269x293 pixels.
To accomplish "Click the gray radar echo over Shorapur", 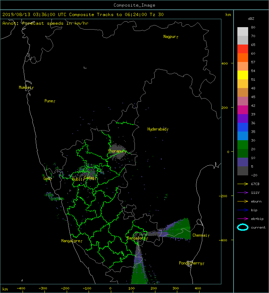I will 117,151.
